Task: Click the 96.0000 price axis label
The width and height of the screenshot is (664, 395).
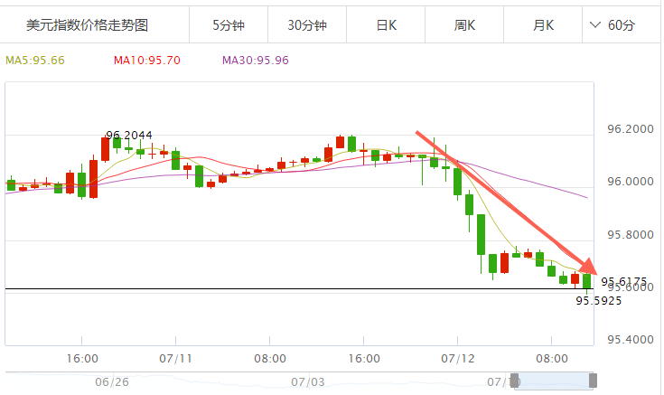Action: tap(631, 182)
